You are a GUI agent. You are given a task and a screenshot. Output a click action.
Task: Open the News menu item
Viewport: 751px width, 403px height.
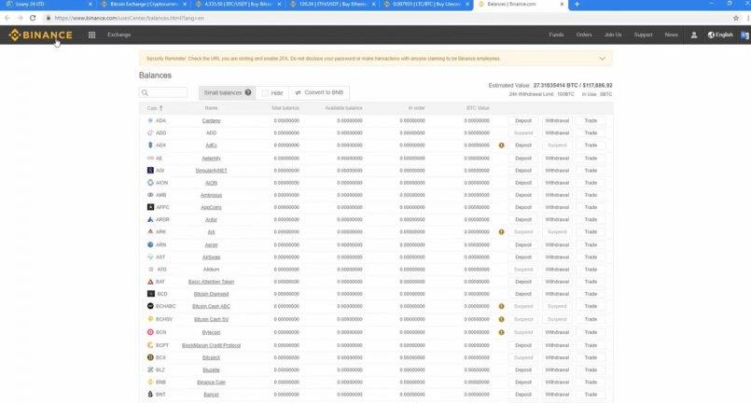pyautogui.click(x=671, y=35)
